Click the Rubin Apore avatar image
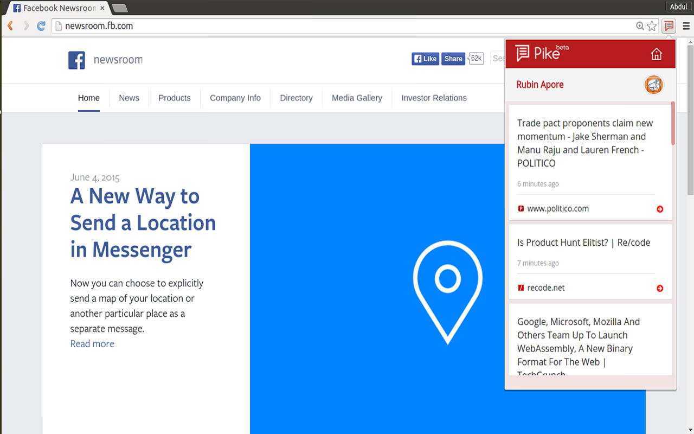 (x=653, y=85)
